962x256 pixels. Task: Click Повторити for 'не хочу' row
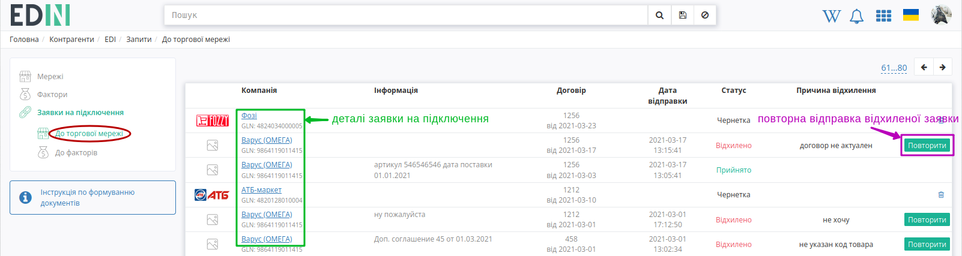pos(927,219)
